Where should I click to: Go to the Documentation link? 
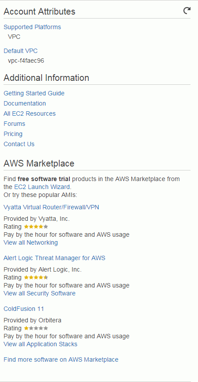25,103
